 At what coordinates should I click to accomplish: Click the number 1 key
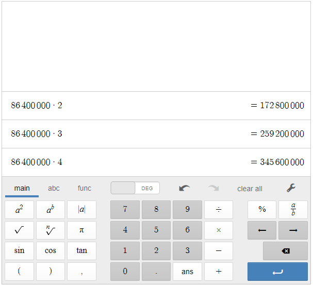point(125,251)
